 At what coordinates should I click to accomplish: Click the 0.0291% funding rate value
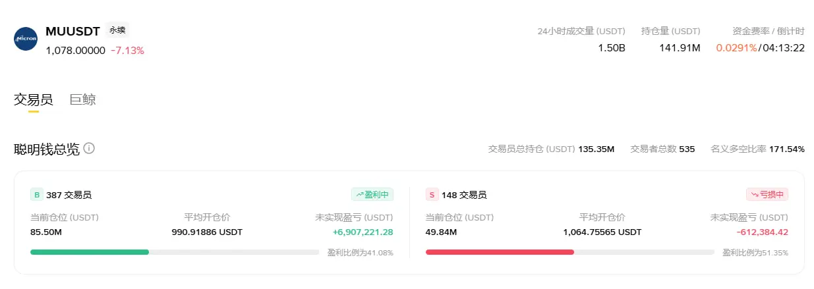736,48
